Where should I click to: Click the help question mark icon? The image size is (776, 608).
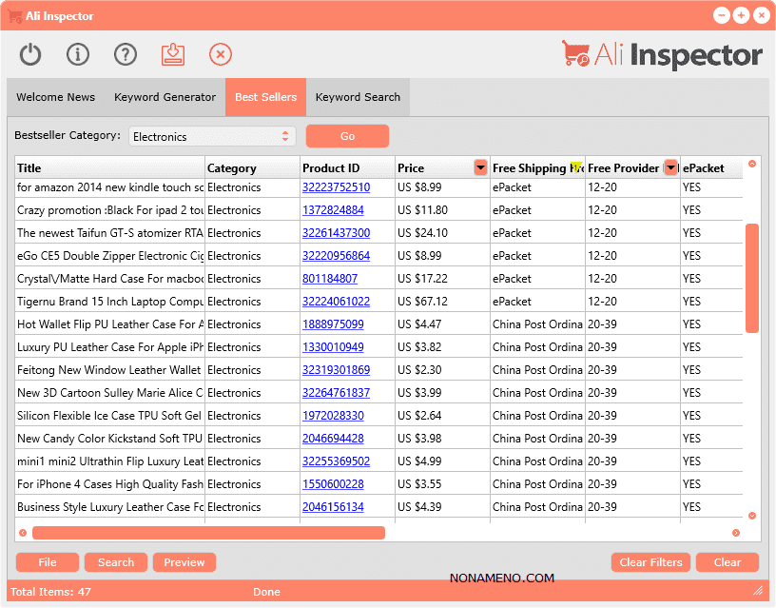(126, 54)
